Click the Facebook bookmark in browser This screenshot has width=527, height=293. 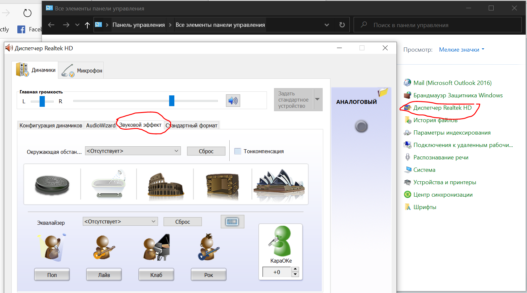coord(29,29)
